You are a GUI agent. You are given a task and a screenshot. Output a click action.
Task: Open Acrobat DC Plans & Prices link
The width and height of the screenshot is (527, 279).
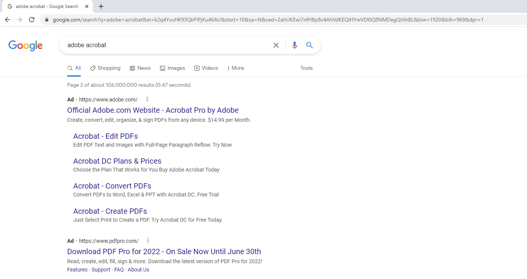[x=117, y=161]
